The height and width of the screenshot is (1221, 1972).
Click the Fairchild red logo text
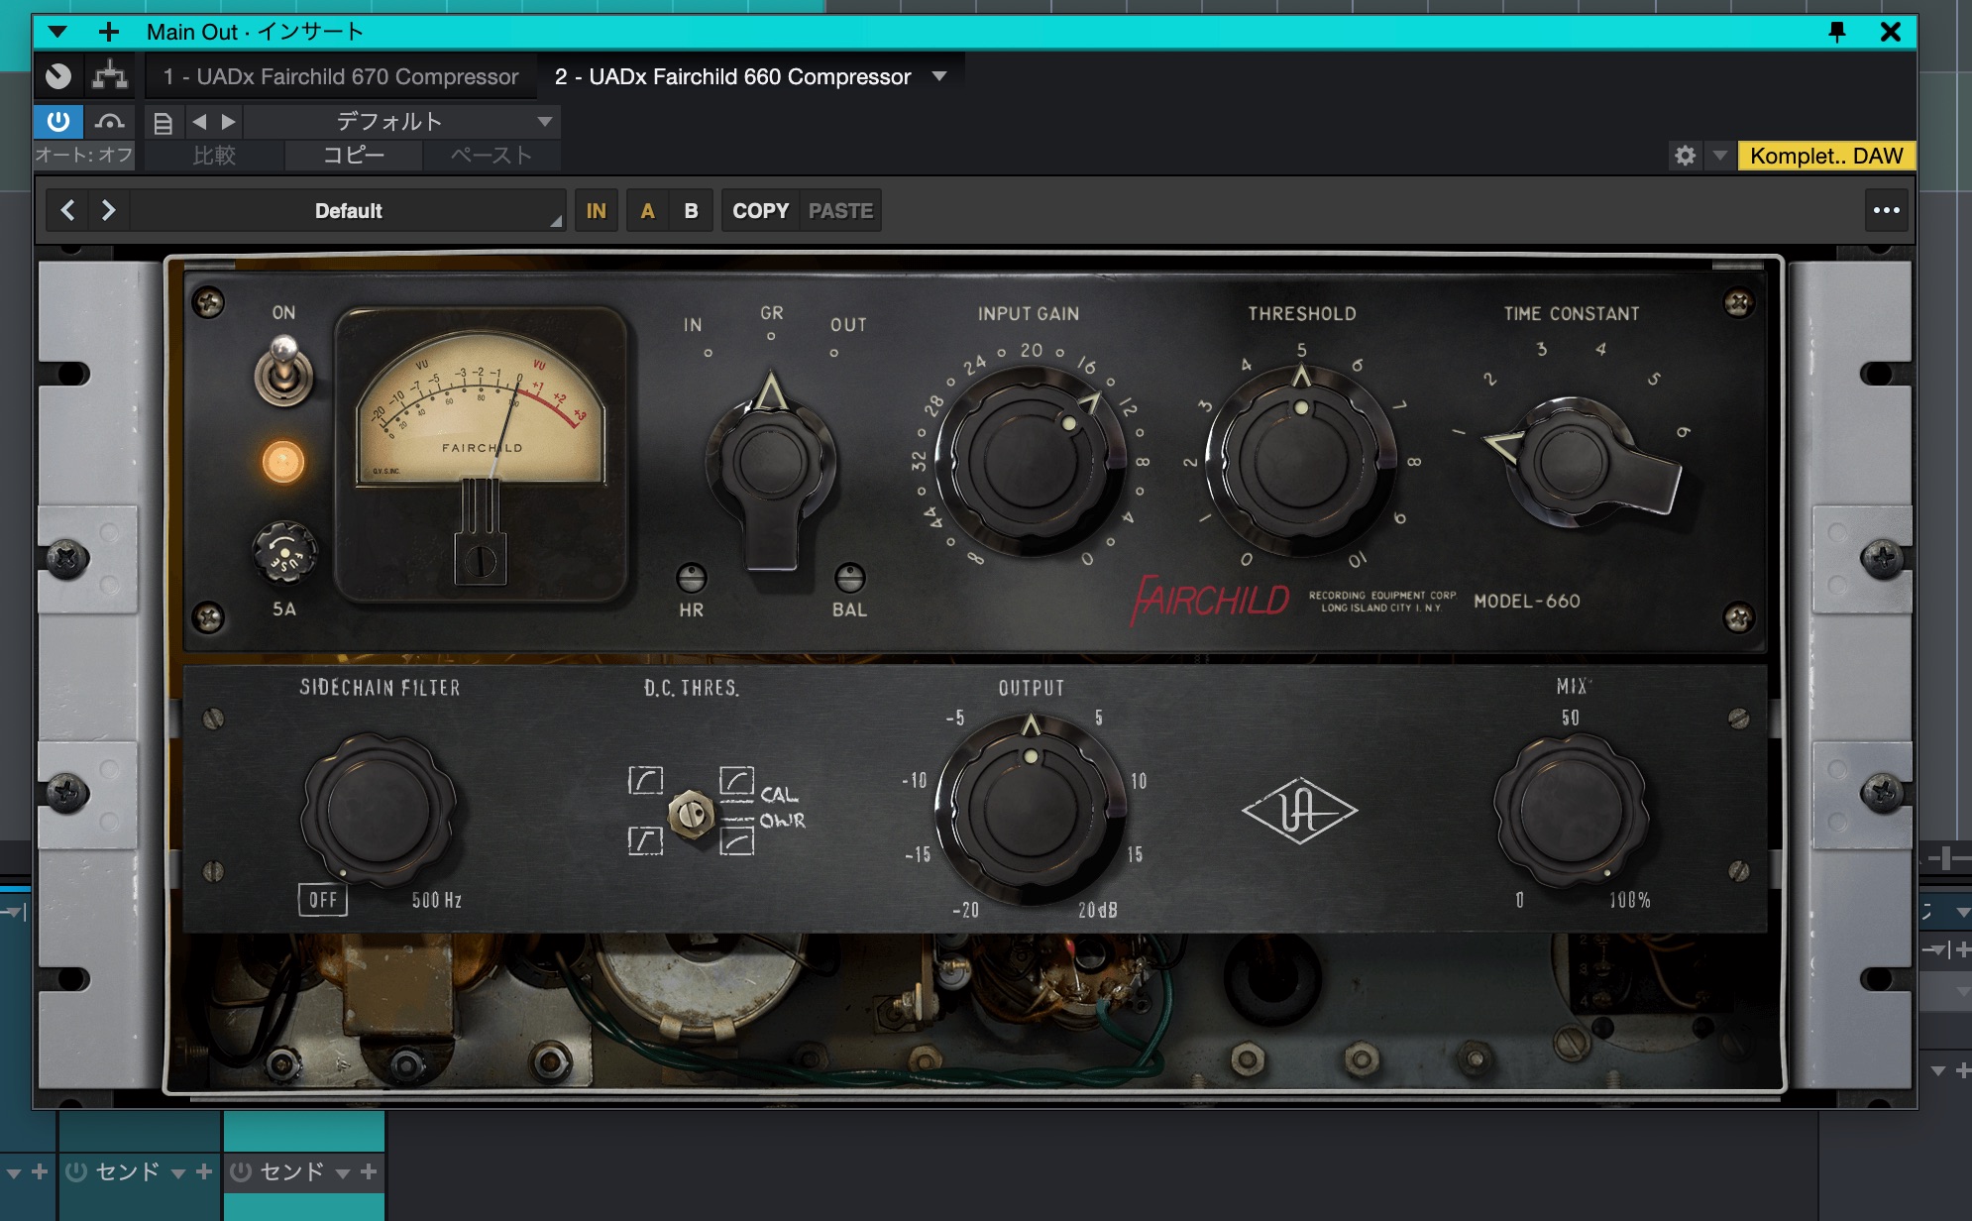coord(1210,599)
